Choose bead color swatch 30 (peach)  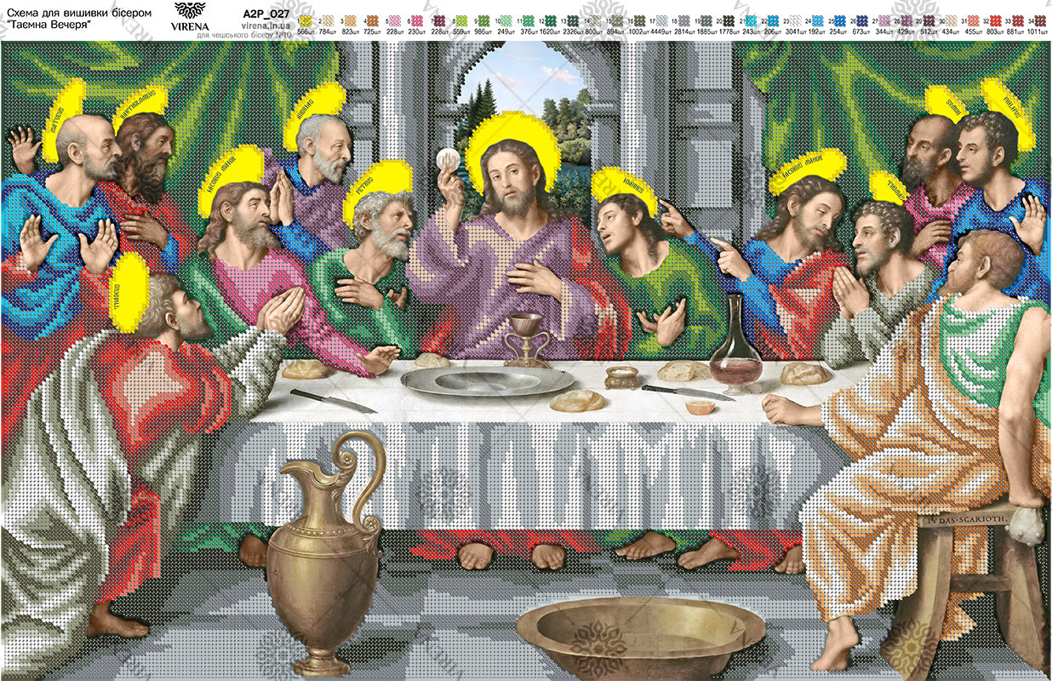[x=950, y=20]
